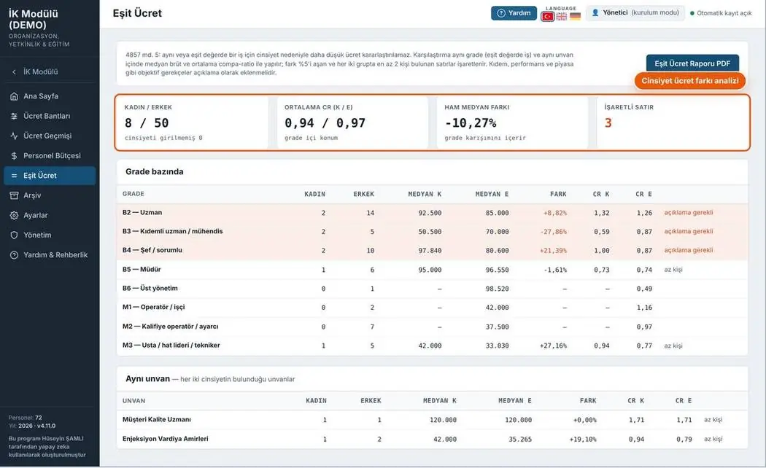
Task: Click açıklama gerekli in the B2 row
Action: 689,213
